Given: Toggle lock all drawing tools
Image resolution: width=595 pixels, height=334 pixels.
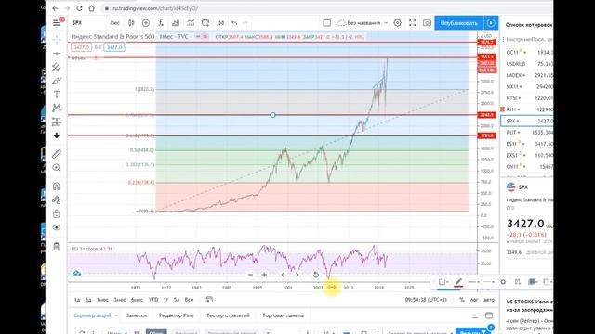Looking at the screenshot, I should tap(57, 213).
